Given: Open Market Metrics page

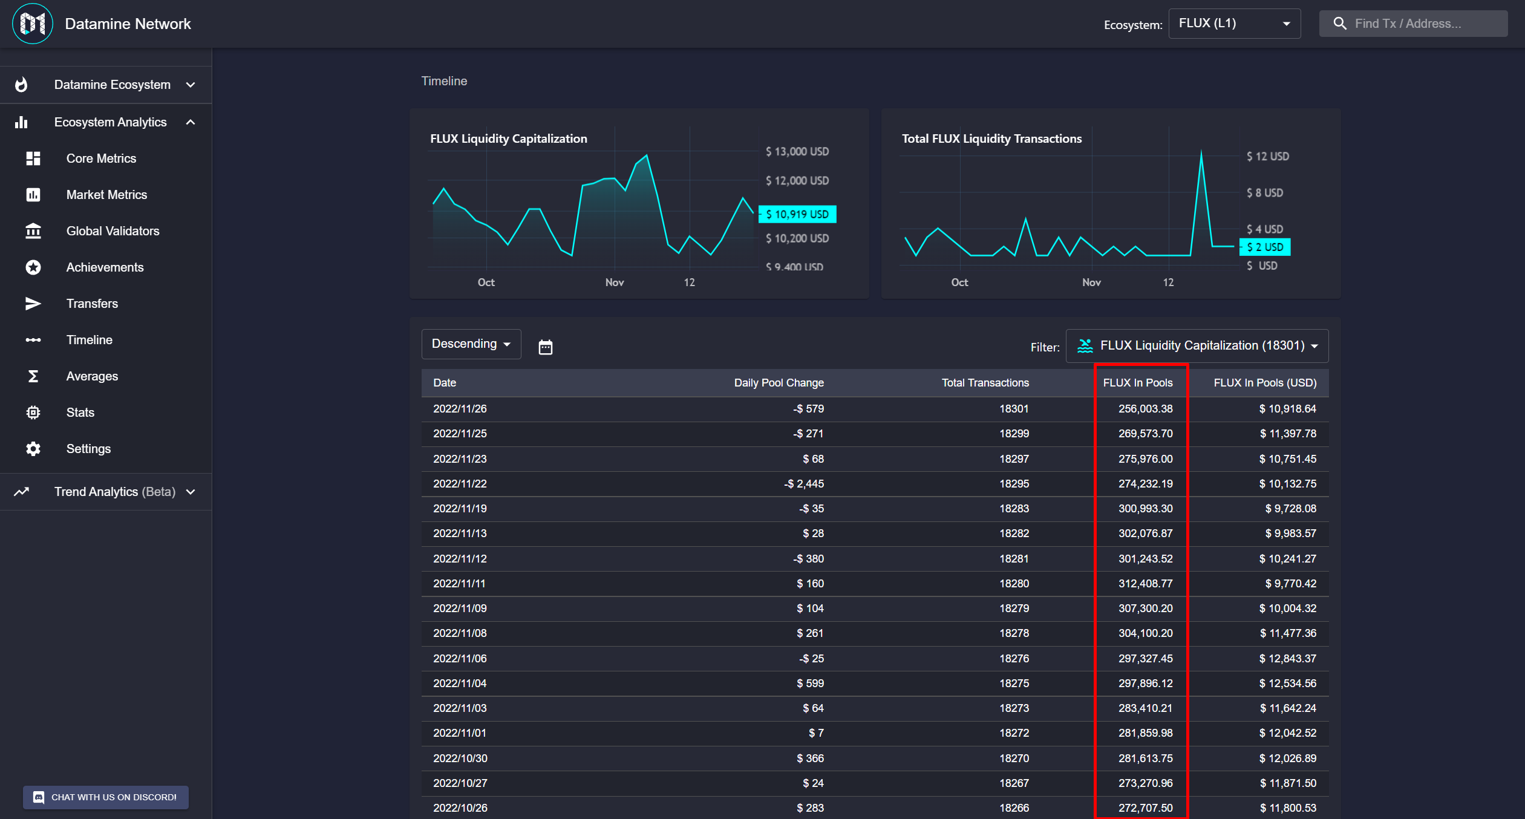Looking at the screenshot, I should 106,195.
